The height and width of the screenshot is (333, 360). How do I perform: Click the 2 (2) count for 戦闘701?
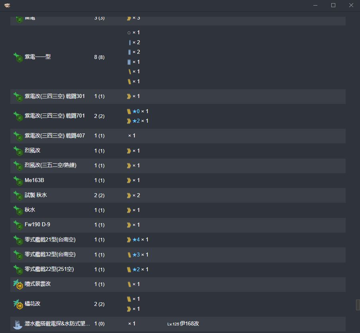(x=99, y=116)
